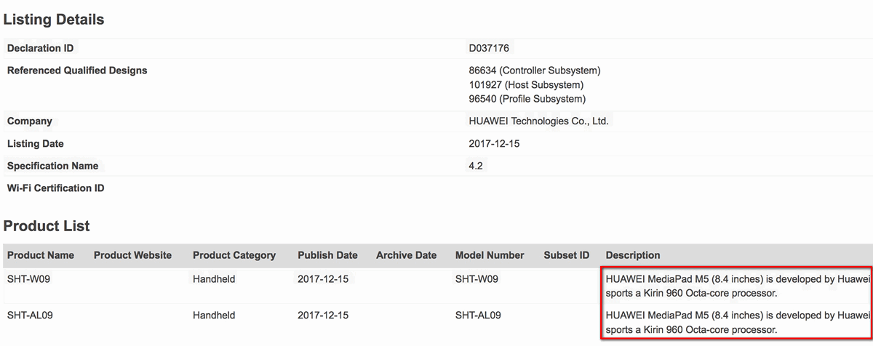
Task: Select the specification value 4.2
Action: tap(476, 166)
